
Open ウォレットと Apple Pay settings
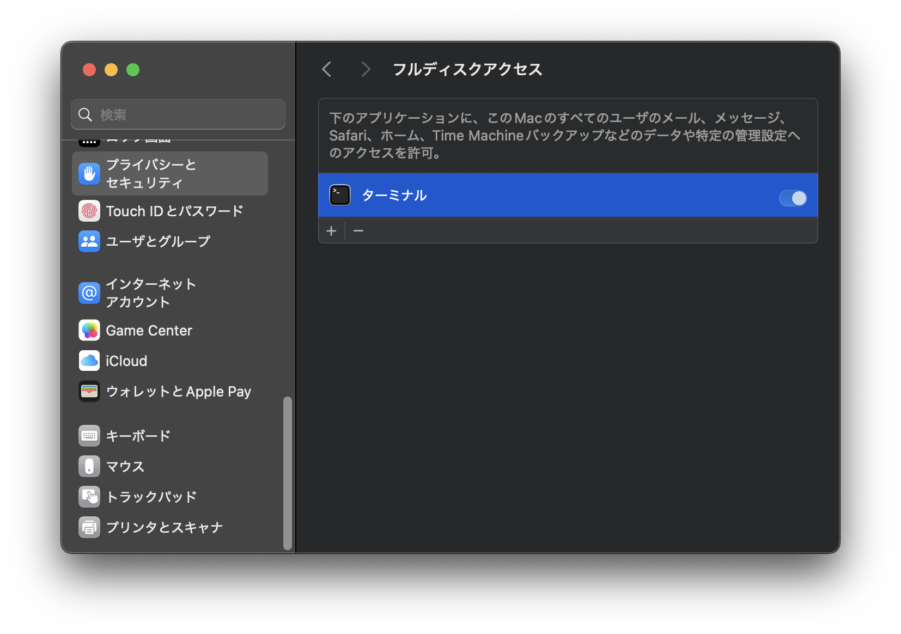pos(178,391)
